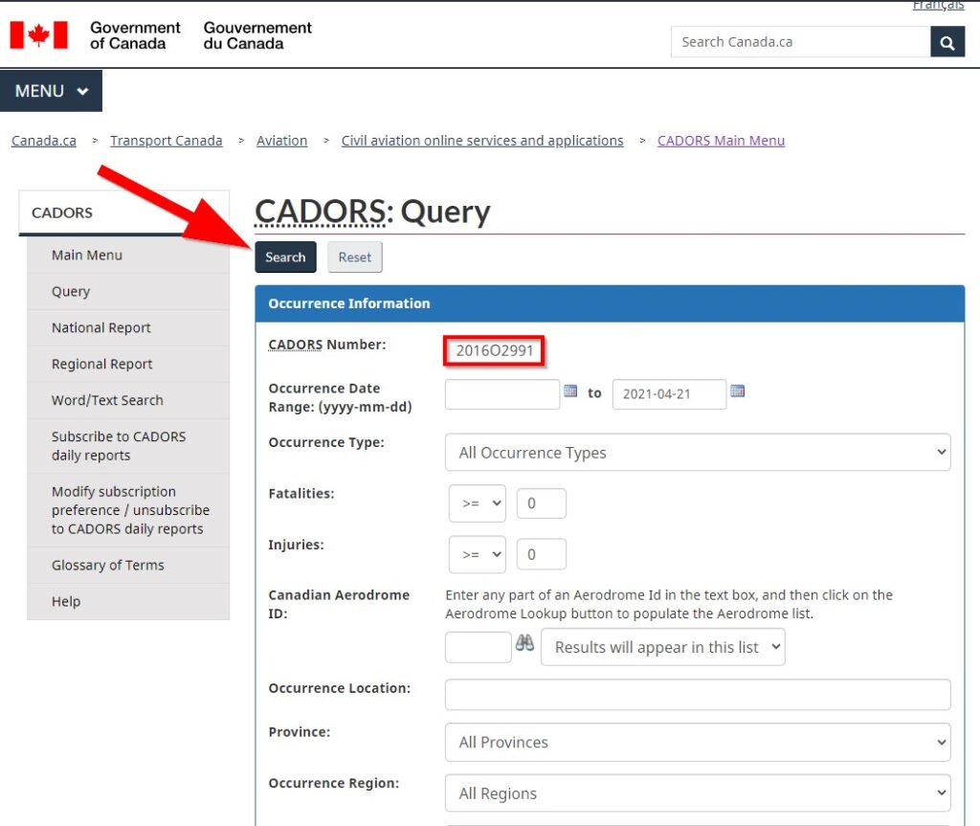Click the Fatalities number field
Image resolution: width=980 pixels, height=826 pixels.
point(542,503)
